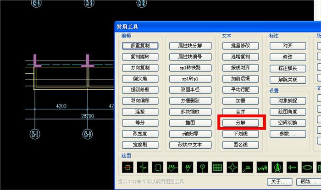Click the 多重复制 button
Screen dimensions: 321x190
coord(140,46)
